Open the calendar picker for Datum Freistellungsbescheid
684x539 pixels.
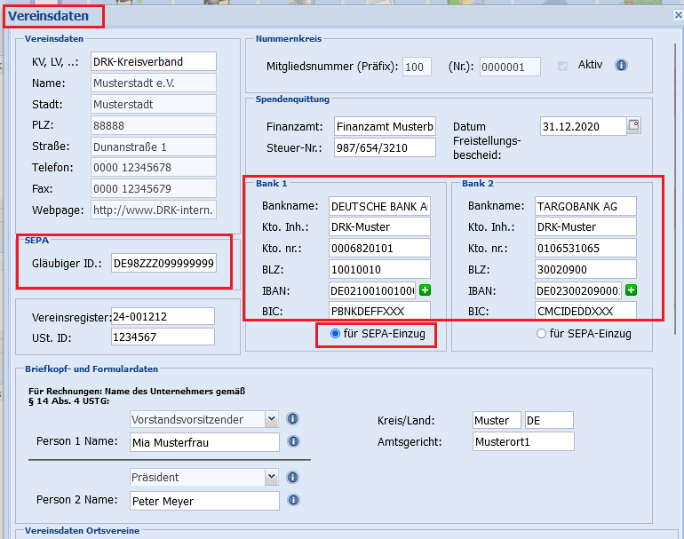coord(633,125)
